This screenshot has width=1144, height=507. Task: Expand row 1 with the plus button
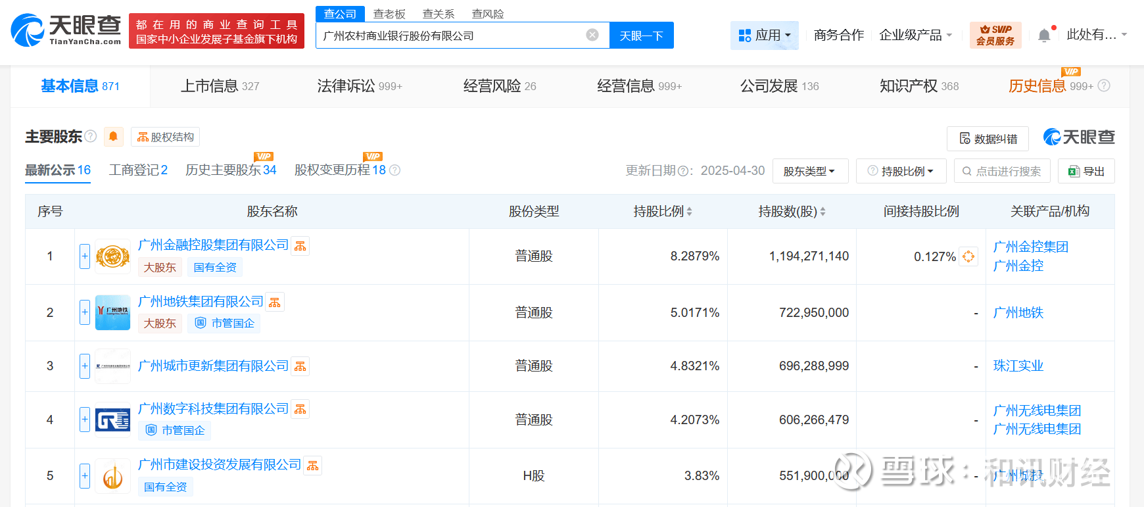[85, 256]
